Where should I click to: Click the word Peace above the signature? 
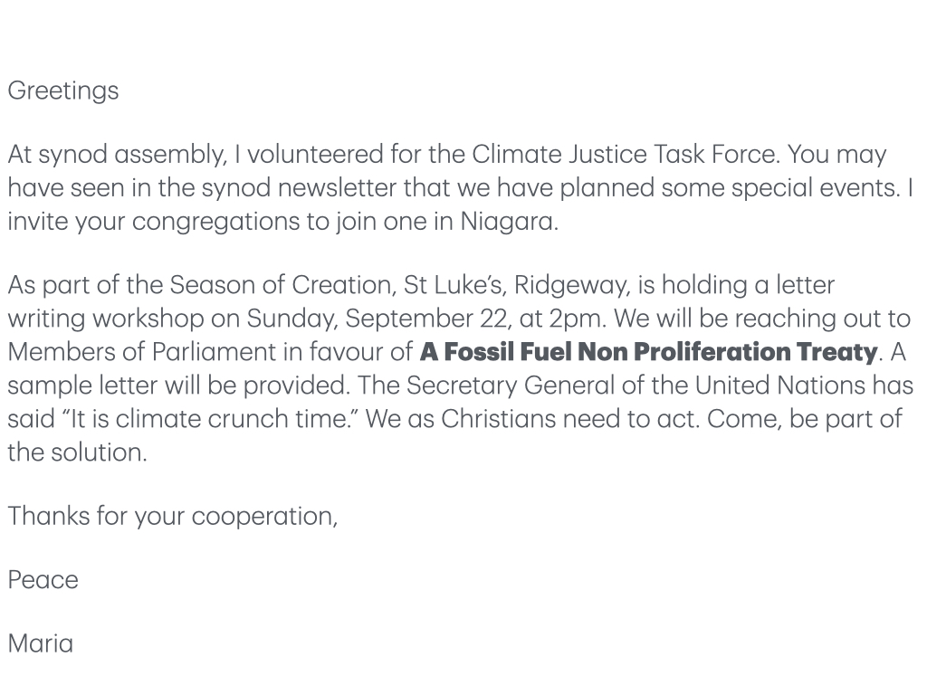click(43, 580)
